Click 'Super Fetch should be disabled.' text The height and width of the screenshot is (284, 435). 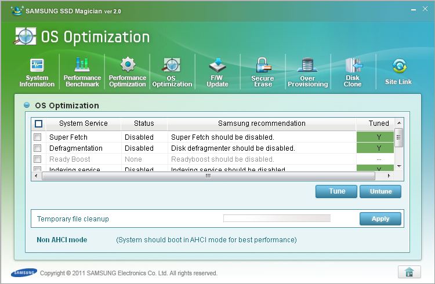click(x=223, y=137)
